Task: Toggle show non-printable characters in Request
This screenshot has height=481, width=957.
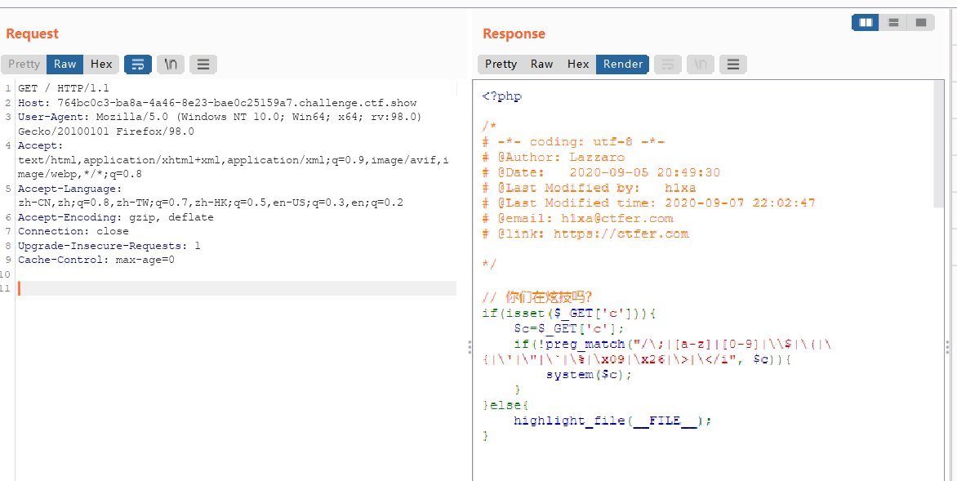Action: coord(171,64)
